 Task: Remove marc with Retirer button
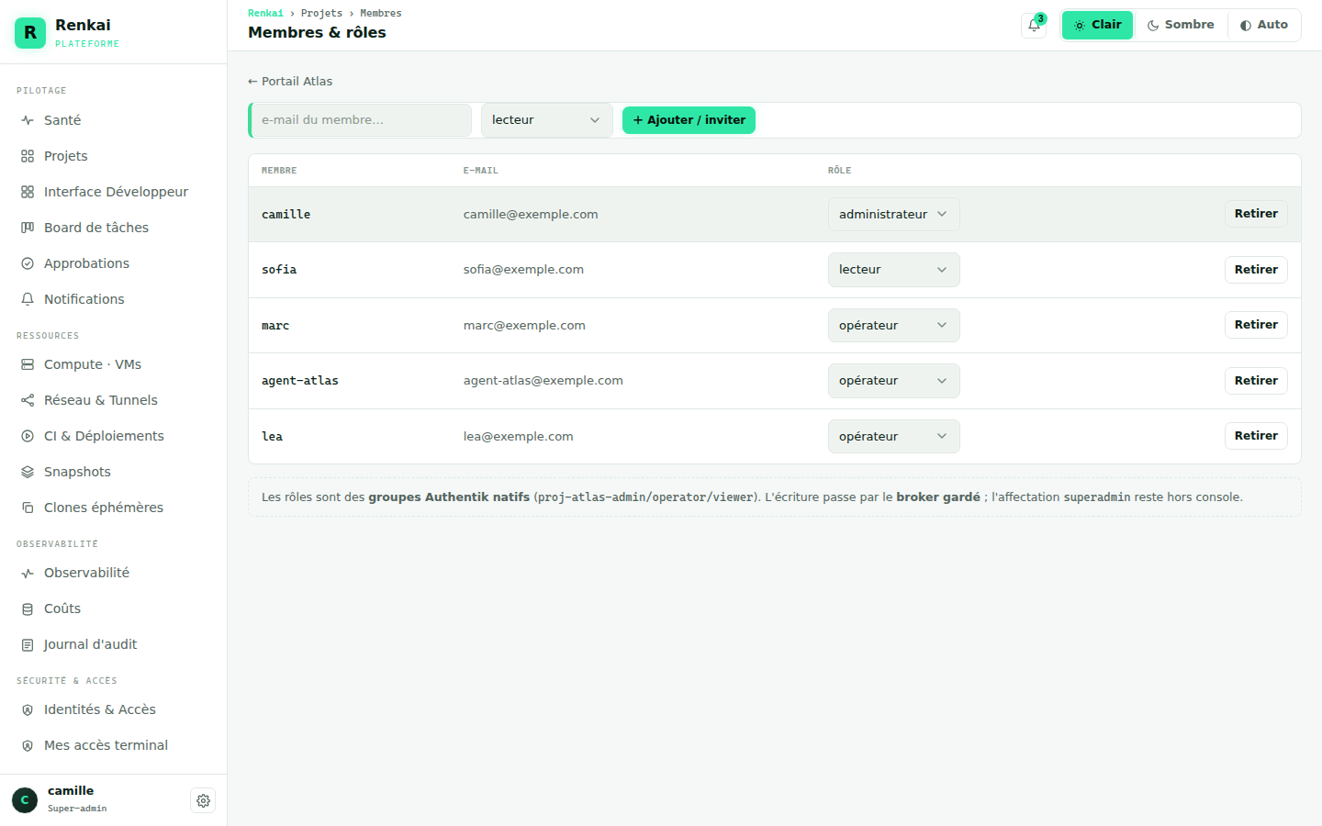tap(1256, 325)
